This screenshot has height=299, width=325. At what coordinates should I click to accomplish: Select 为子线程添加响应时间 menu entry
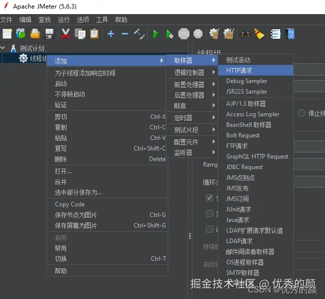pyautogui.click(x=106, y=73)
